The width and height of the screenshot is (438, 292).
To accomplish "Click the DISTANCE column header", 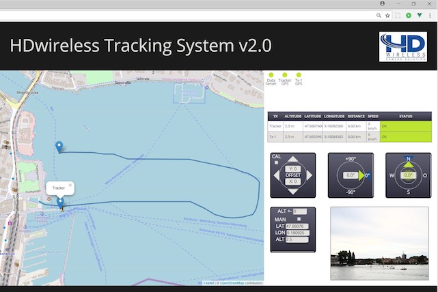I will [x=356, y=116].
